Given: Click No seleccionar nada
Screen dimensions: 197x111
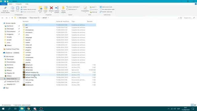Looking at the screenshot, I should (x=107, y=9).
